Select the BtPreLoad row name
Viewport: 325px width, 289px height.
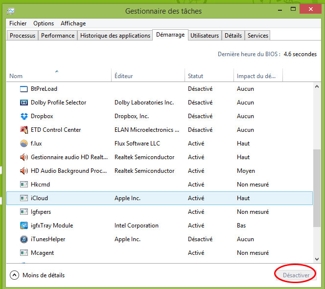44,89
